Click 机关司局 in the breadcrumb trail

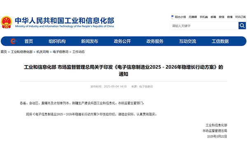click(x=42, y=52)
